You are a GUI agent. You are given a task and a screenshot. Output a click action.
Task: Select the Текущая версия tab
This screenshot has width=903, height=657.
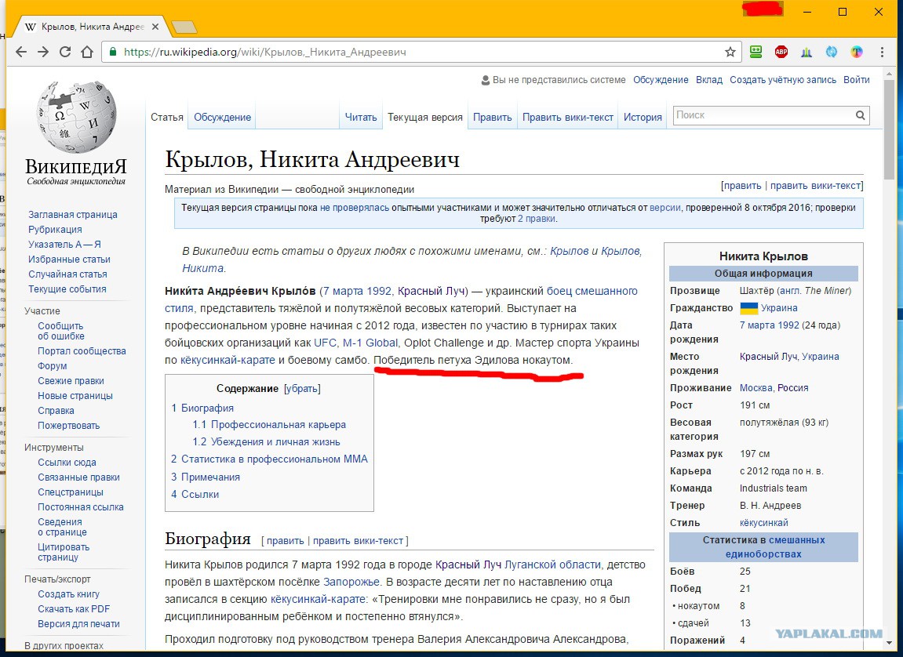pyautogui.click(x=425, y=118)
